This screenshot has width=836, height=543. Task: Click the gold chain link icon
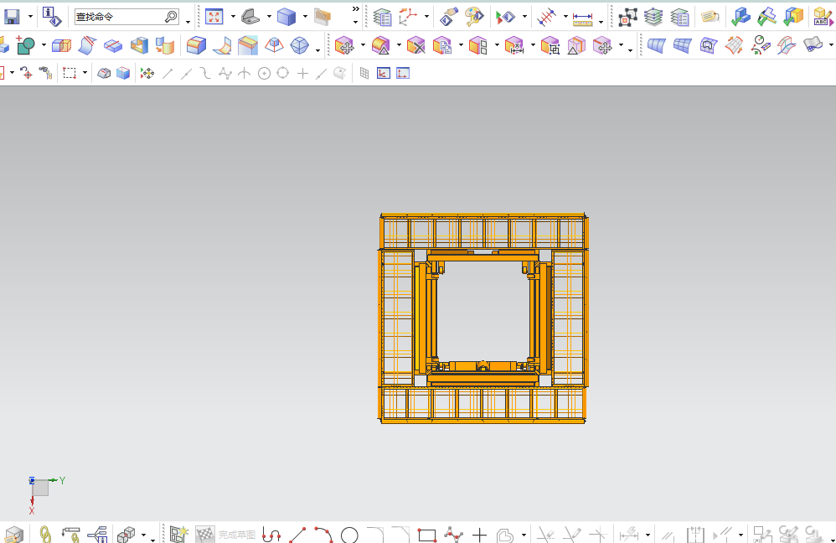46,534
